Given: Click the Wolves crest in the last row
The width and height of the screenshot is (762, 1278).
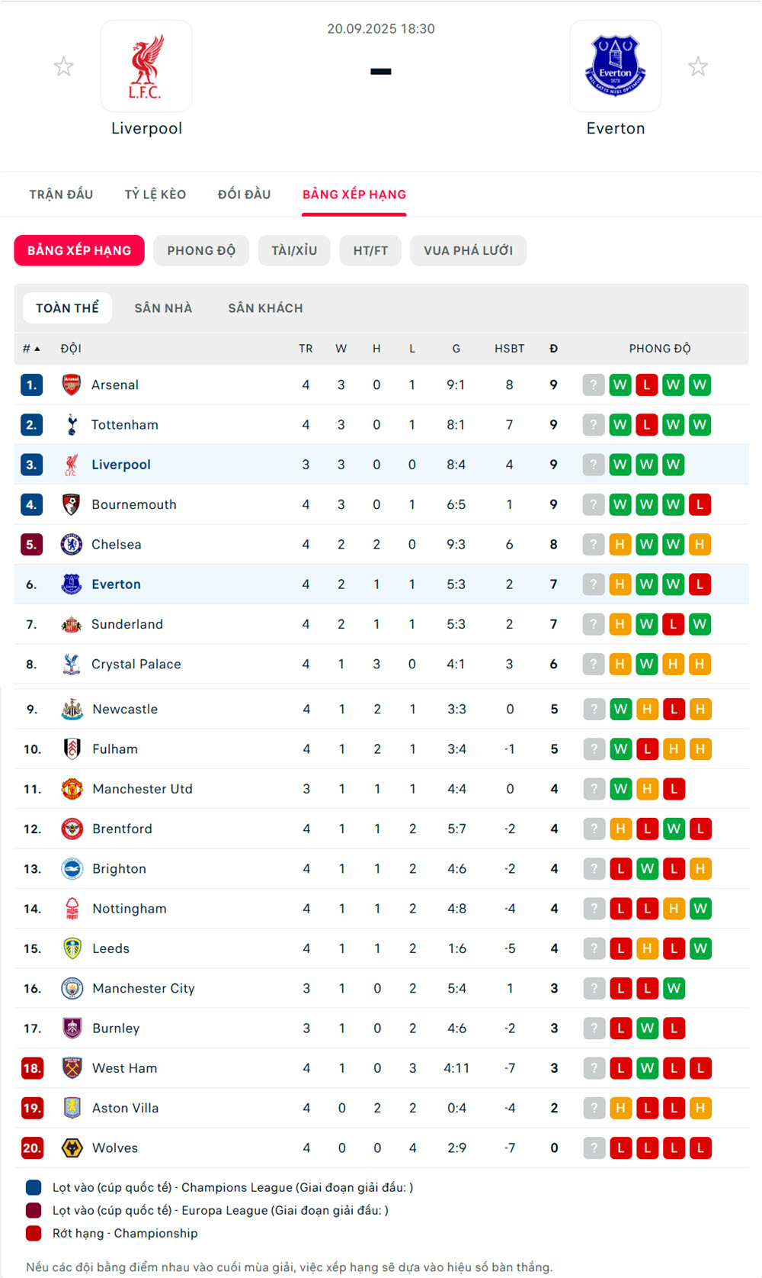Looking at the screenshot, I should [72, 1148].
